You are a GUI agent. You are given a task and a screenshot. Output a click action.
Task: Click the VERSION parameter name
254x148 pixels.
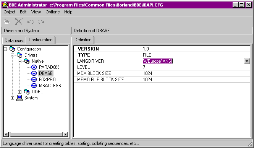click(88, 49)
